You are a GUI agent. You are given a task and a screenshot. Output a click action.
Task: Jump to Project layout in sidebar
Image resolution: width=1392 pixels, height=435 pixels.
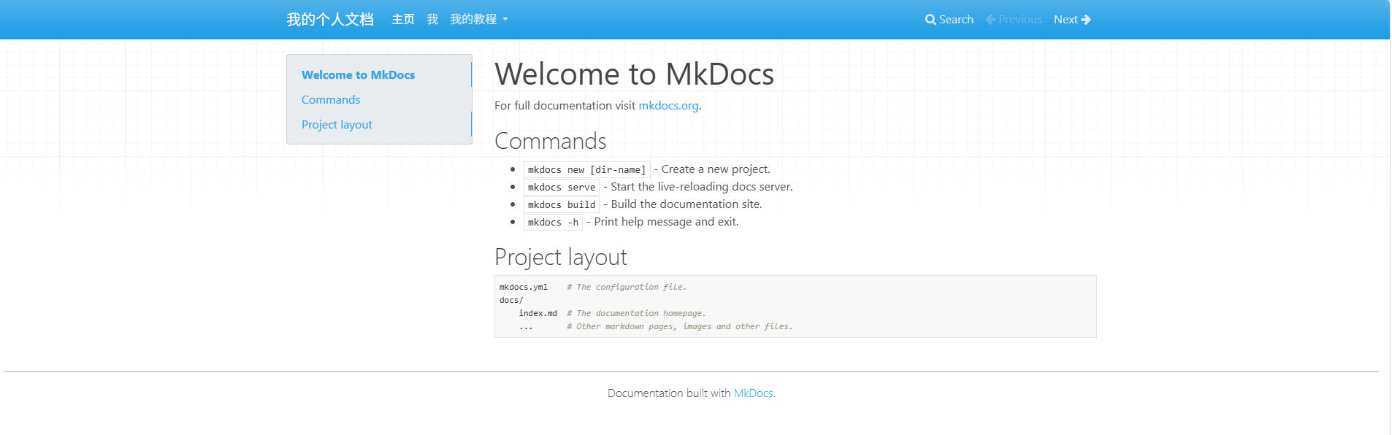pyautogui.click(x=337, y=125)
